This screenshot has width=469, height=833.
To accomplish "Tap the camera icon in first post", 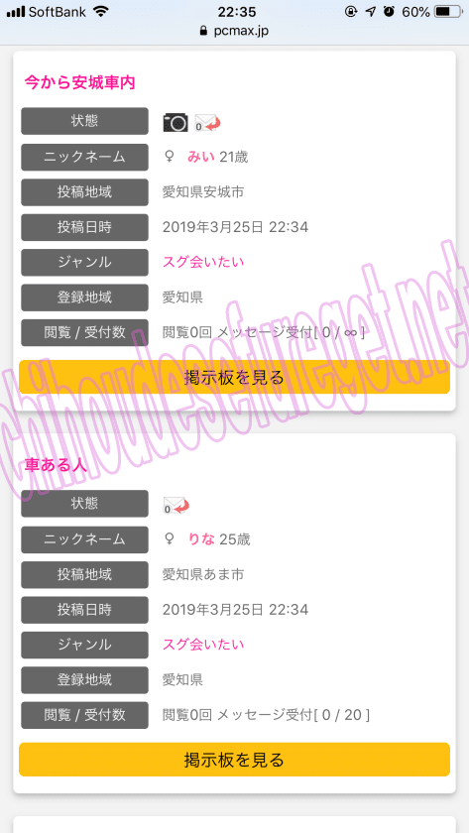I will [x=176, y=122].
